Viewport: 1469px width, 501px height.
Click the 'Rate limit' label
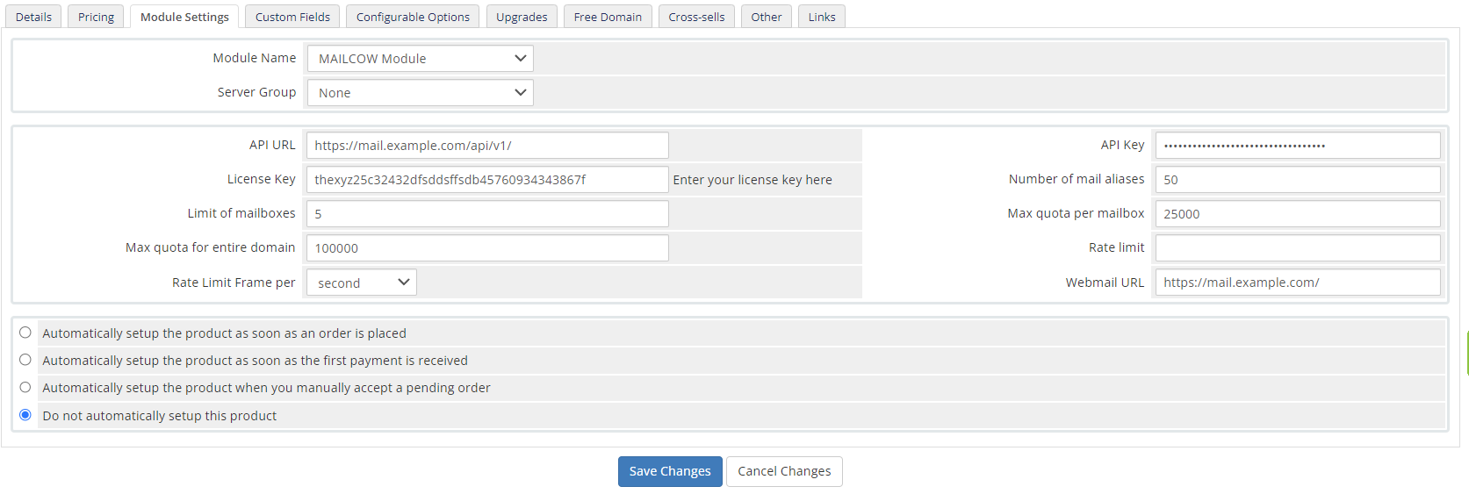1116,247
